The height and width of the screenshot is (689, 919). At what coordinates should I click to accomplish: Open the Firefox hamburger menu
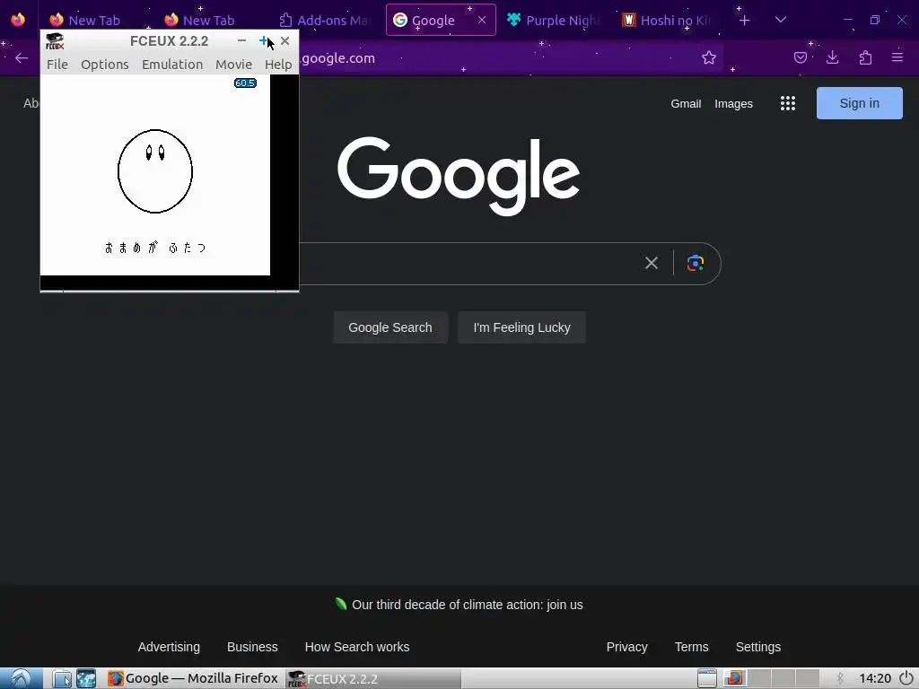click(897, 57)
